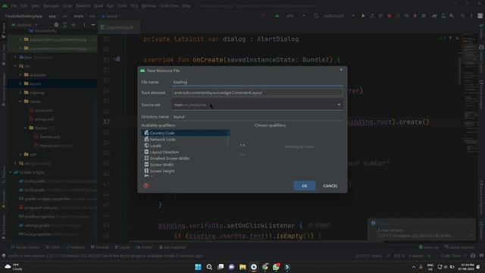The height and width of the screenshot is (273, 485).
Task: Select Screen Height qualifier
Action: 186,171
